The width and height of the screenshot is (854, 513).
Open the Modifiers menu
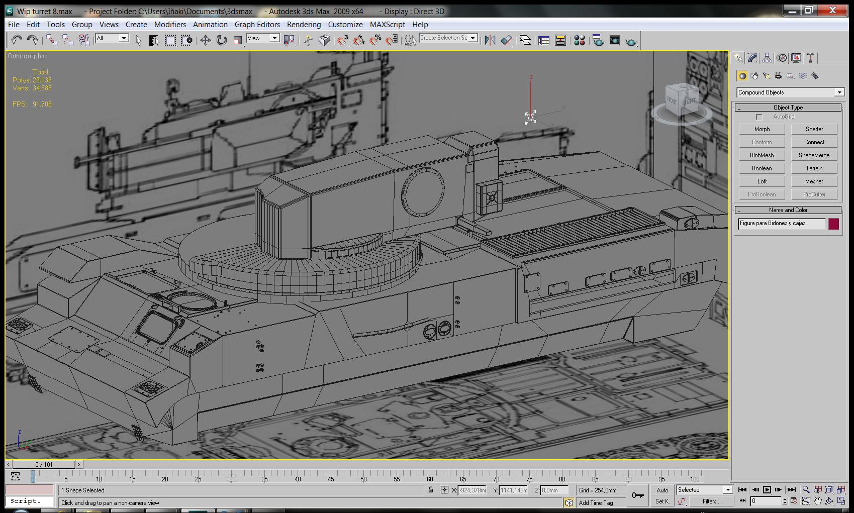click(170, 24)
